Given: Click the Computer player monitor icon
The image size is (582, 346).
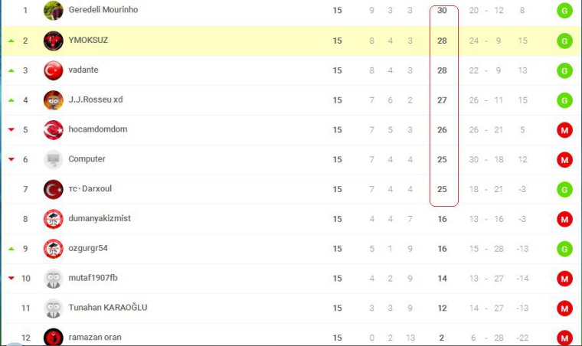Looking at the screenshot, I should [x=53, y=159].
